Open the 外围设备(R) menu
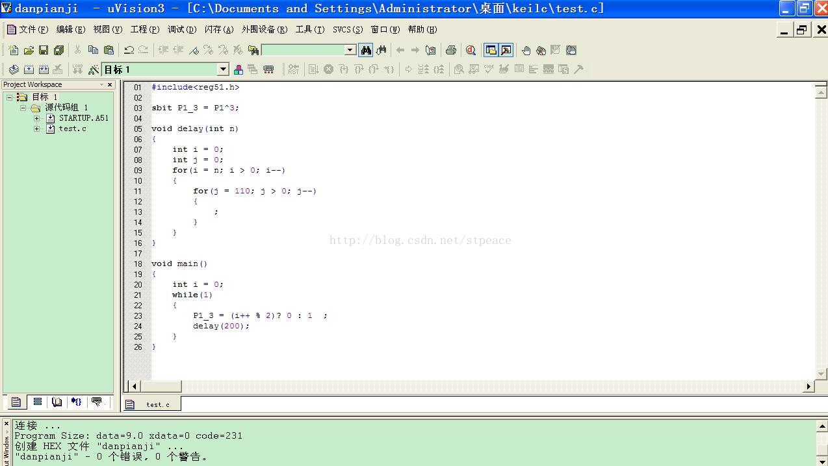 [x=265, y=29]
